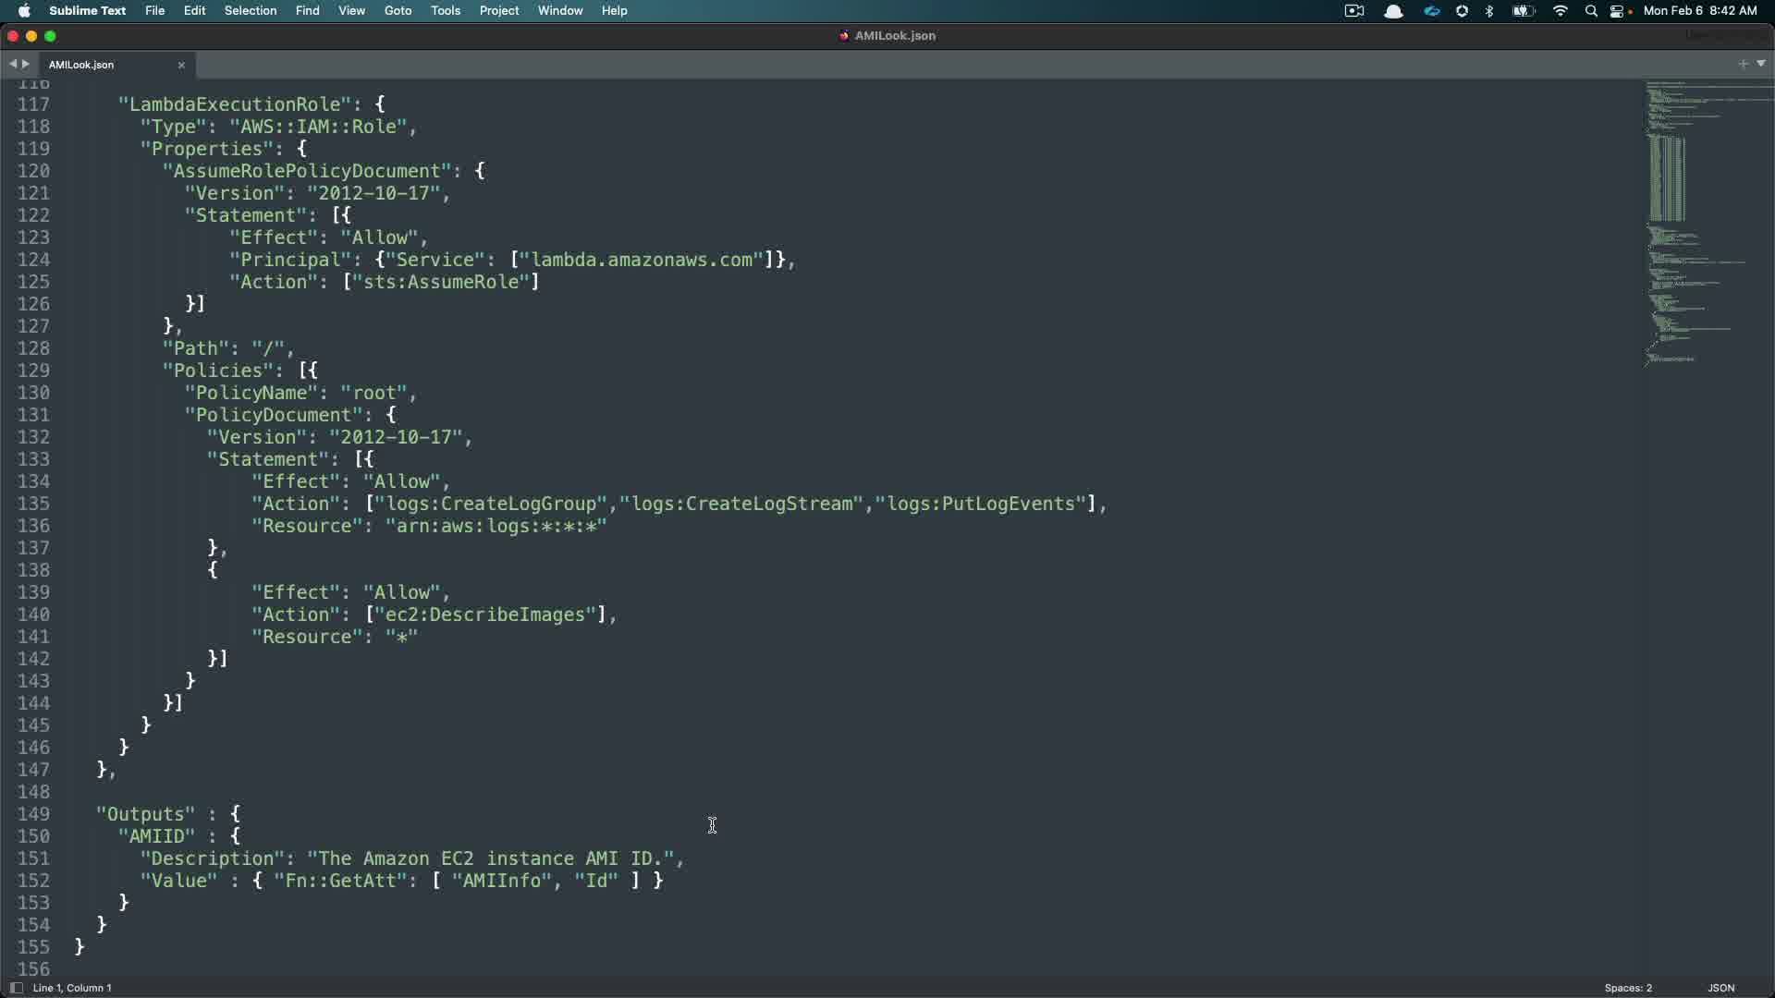Close the AMILook.json tab

click(181, 65)
